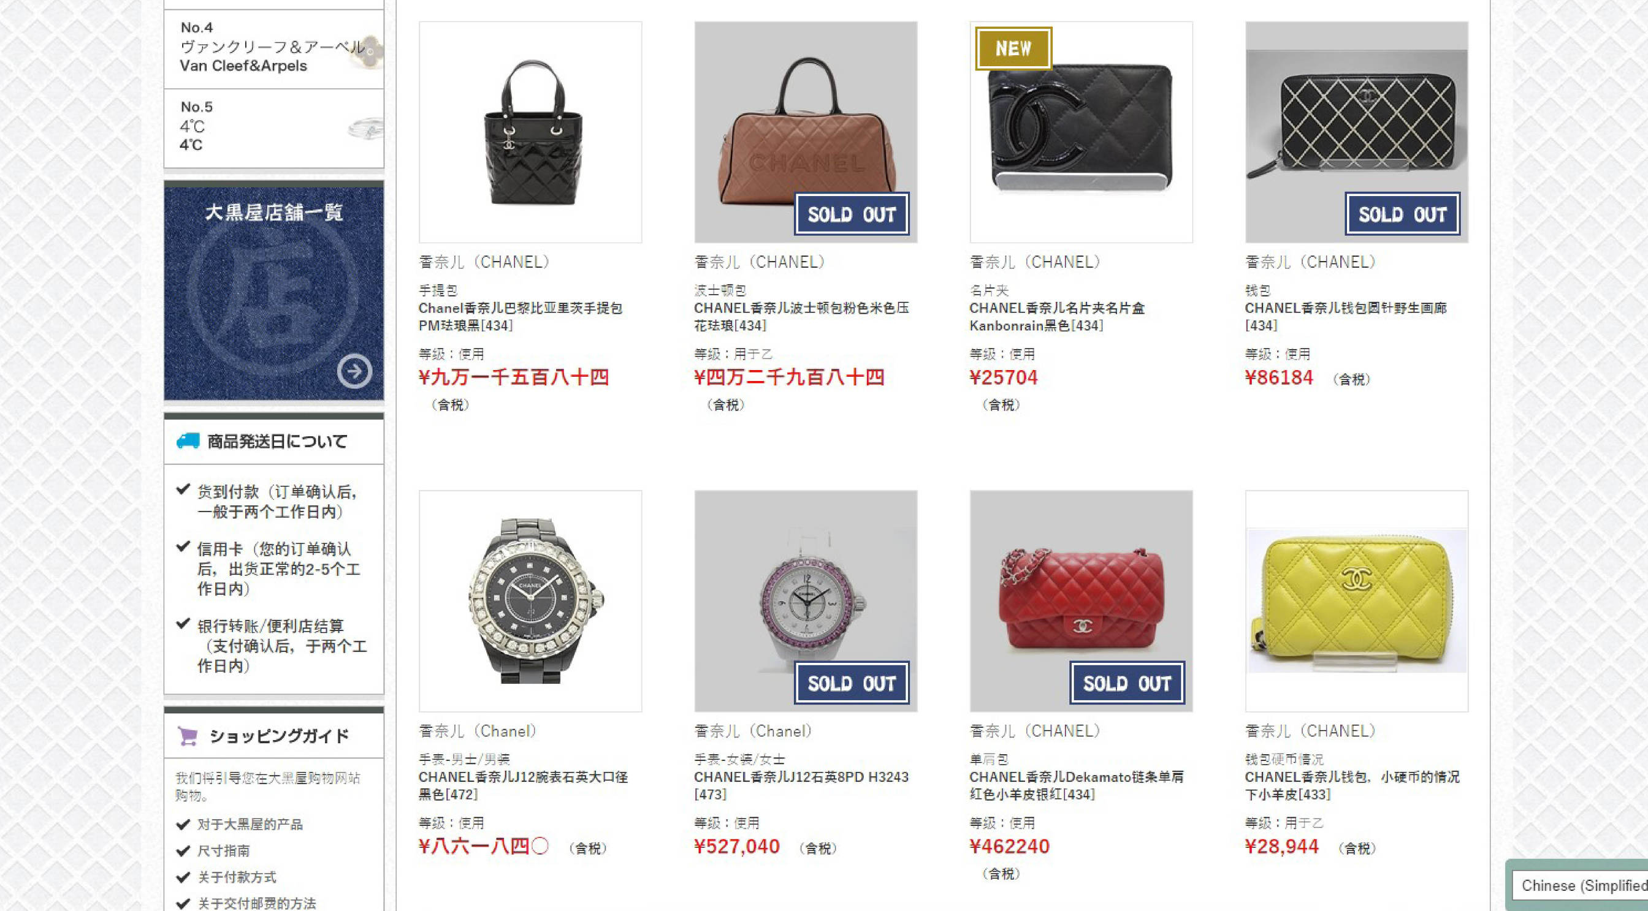
Task: Click the purple shopping cart icon
Action: tap(188, 736)
